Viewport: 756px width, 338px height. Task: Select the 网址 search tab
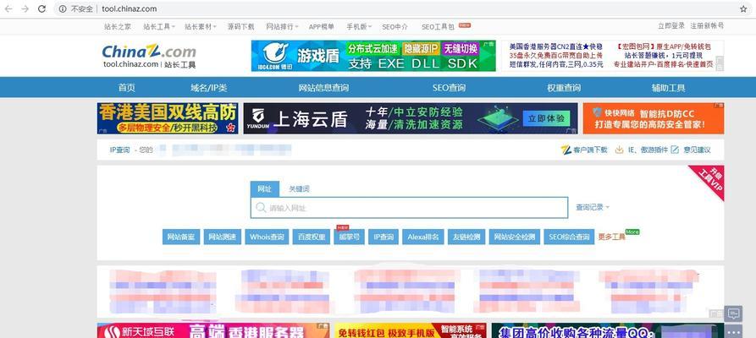point(265,188)
